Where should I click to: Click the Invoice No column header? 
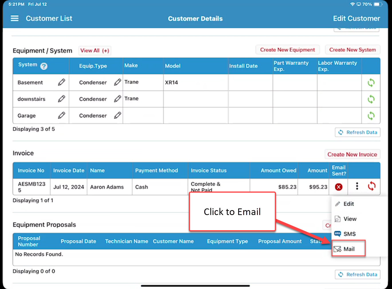click(x=31, y=170)
